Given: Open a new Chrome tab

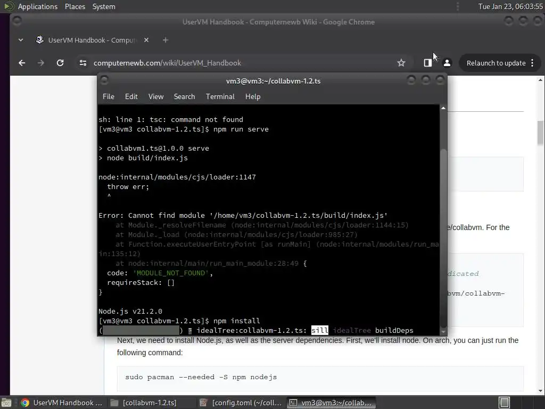Looking at the screenshot, I should (166, 40).
